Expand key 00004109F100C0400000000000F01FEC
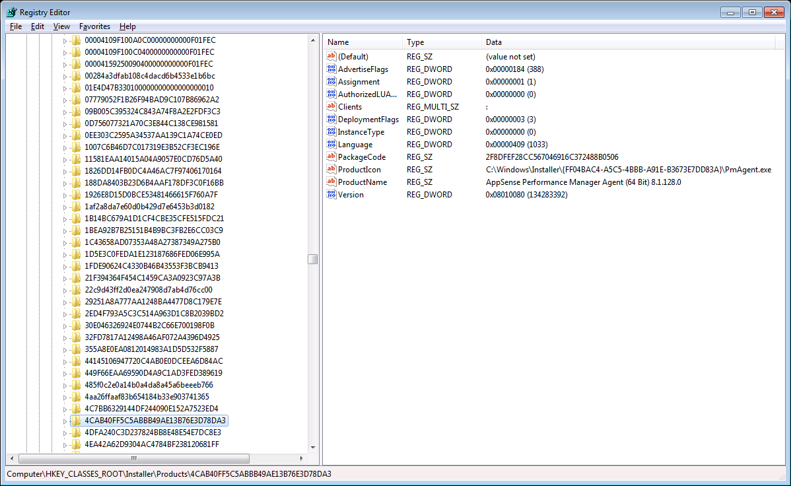The height and width of the screenshot is (486, 791). (x=65, y=52)
